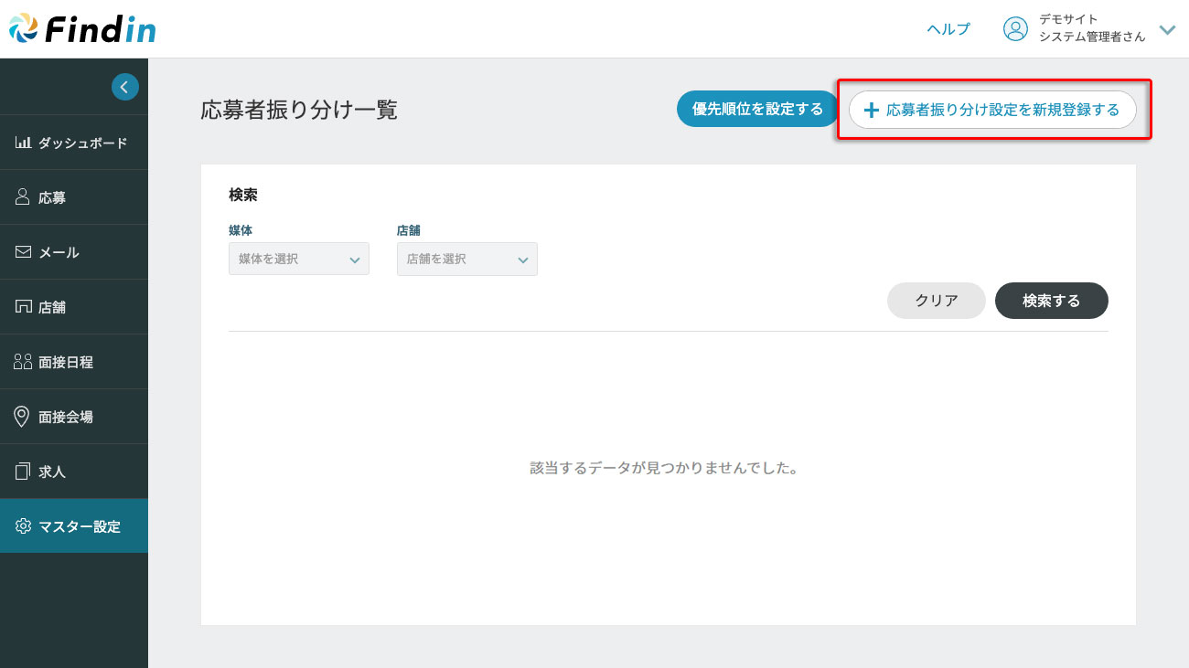Click the Findin logo

tap(82, 28)
